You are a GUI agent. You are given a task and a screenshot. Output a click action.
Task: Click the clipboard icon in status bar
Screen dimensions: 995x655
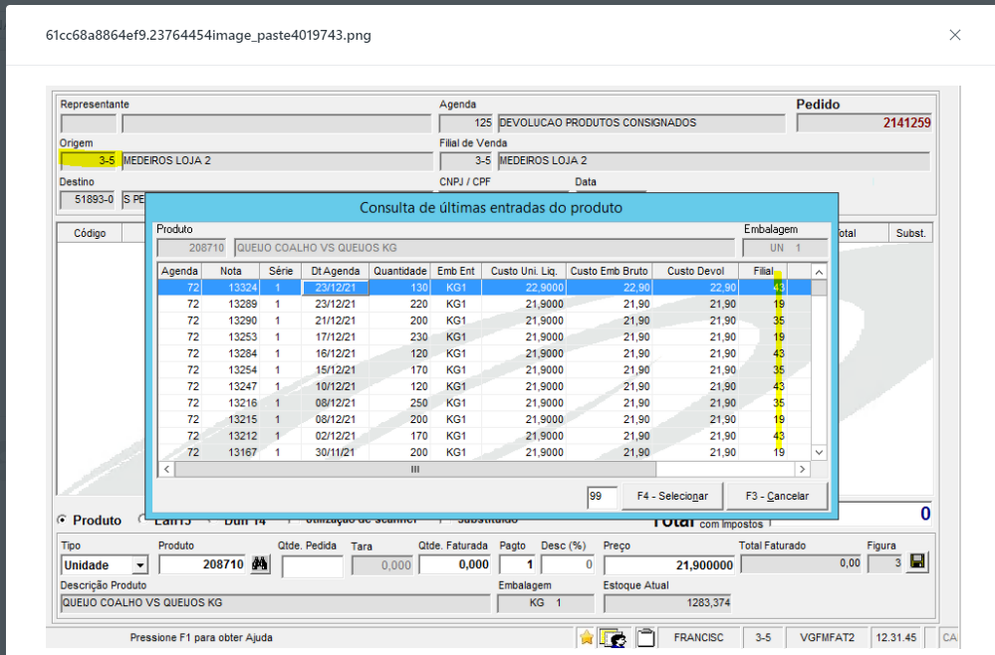tap(645, 637)
